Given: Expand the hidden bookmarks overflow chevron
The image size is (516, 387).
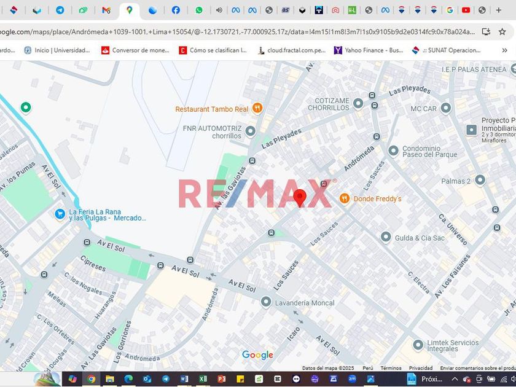Looking at the screenshot, I should pyautogui.click(x=506, y=50).
